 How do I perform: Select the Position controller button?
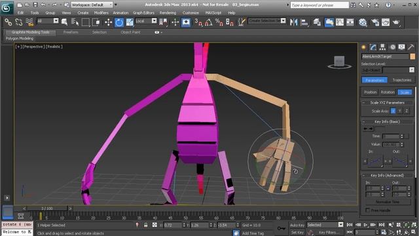point(370,92)
